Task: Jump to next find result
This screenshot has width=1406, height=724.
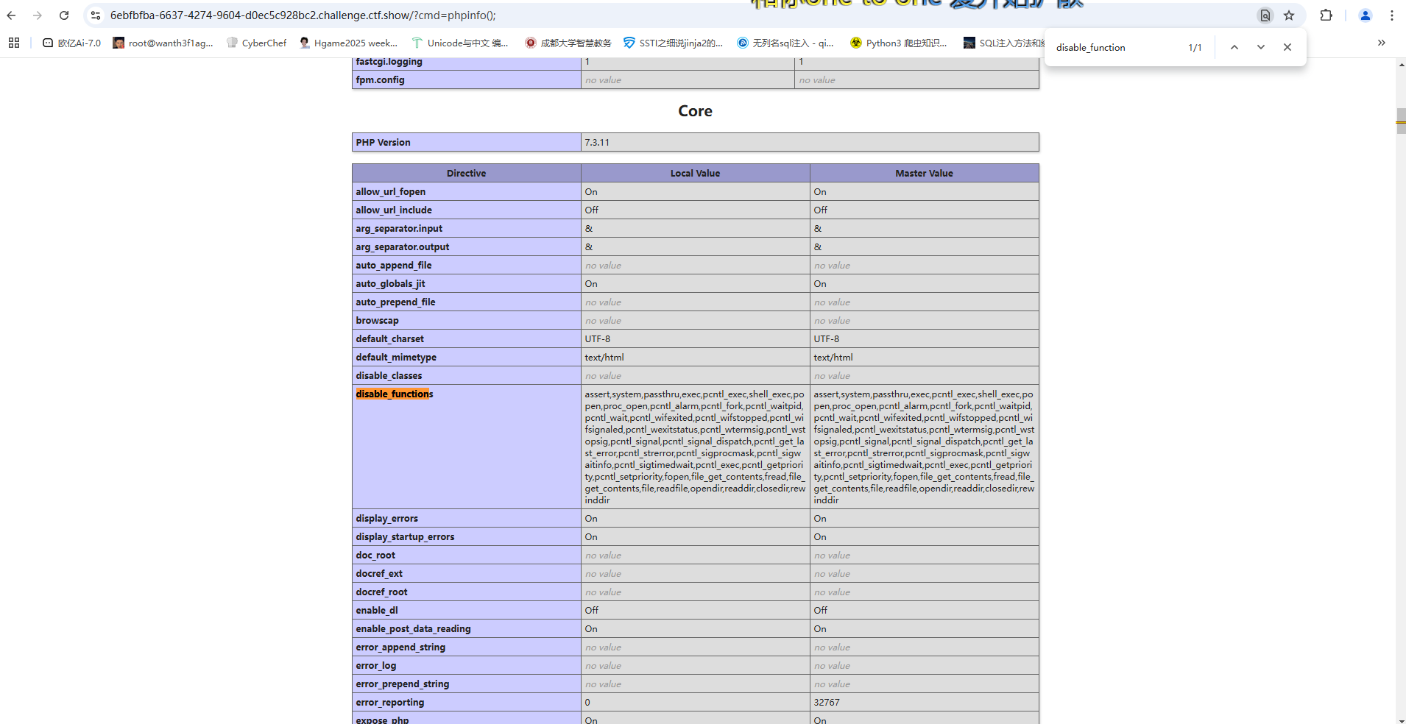Action: tap(1261, 47)
